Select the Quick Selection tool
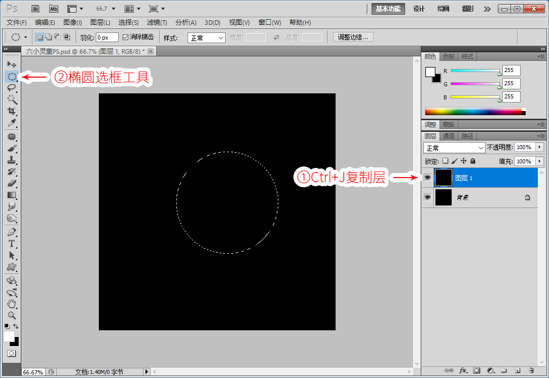549x378 pixels. tap(12, 99)
